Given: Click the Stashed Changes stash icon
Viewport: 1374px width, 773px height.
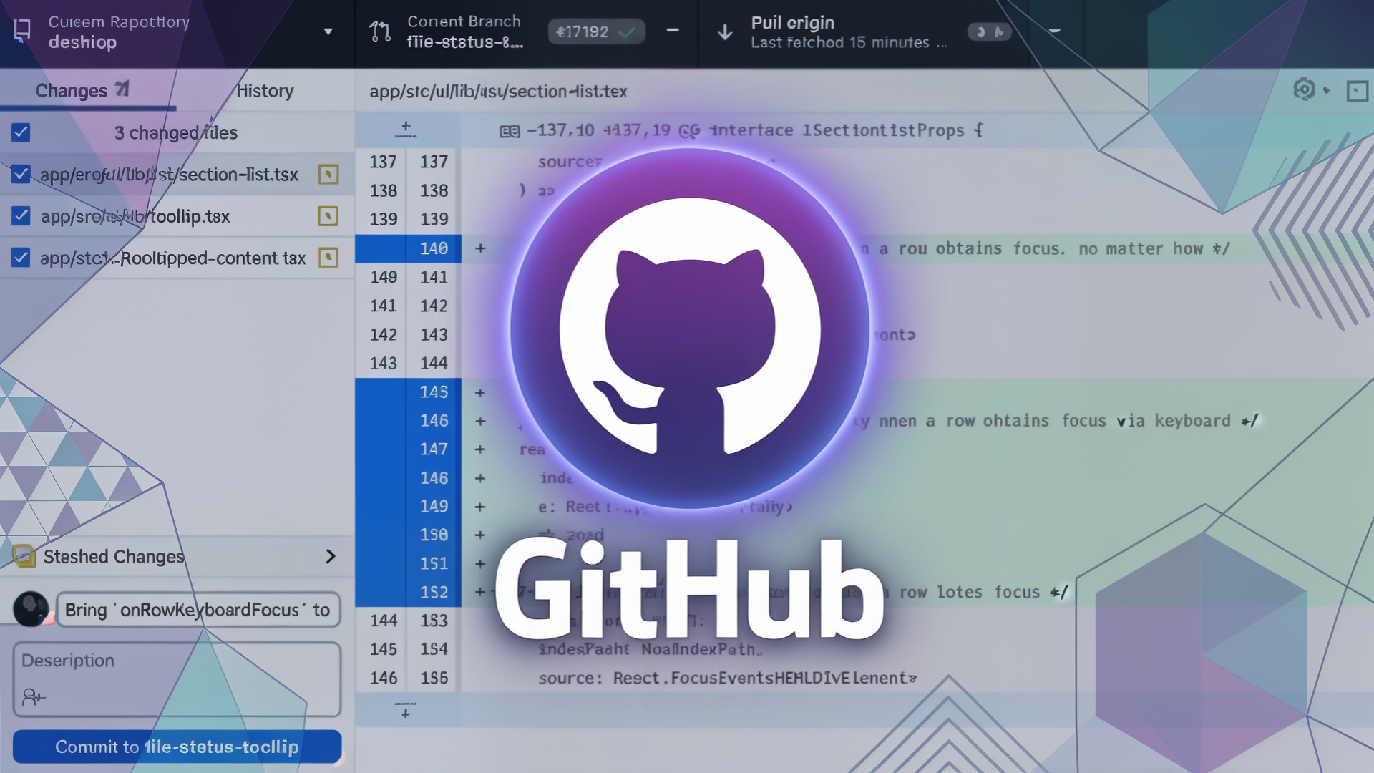Looking at the screenshot, I should click(x=24, y=556).
